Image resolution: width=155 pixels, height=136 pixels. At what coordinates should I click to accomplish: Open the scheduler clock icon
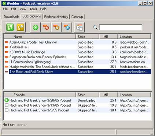coord(80,27)
